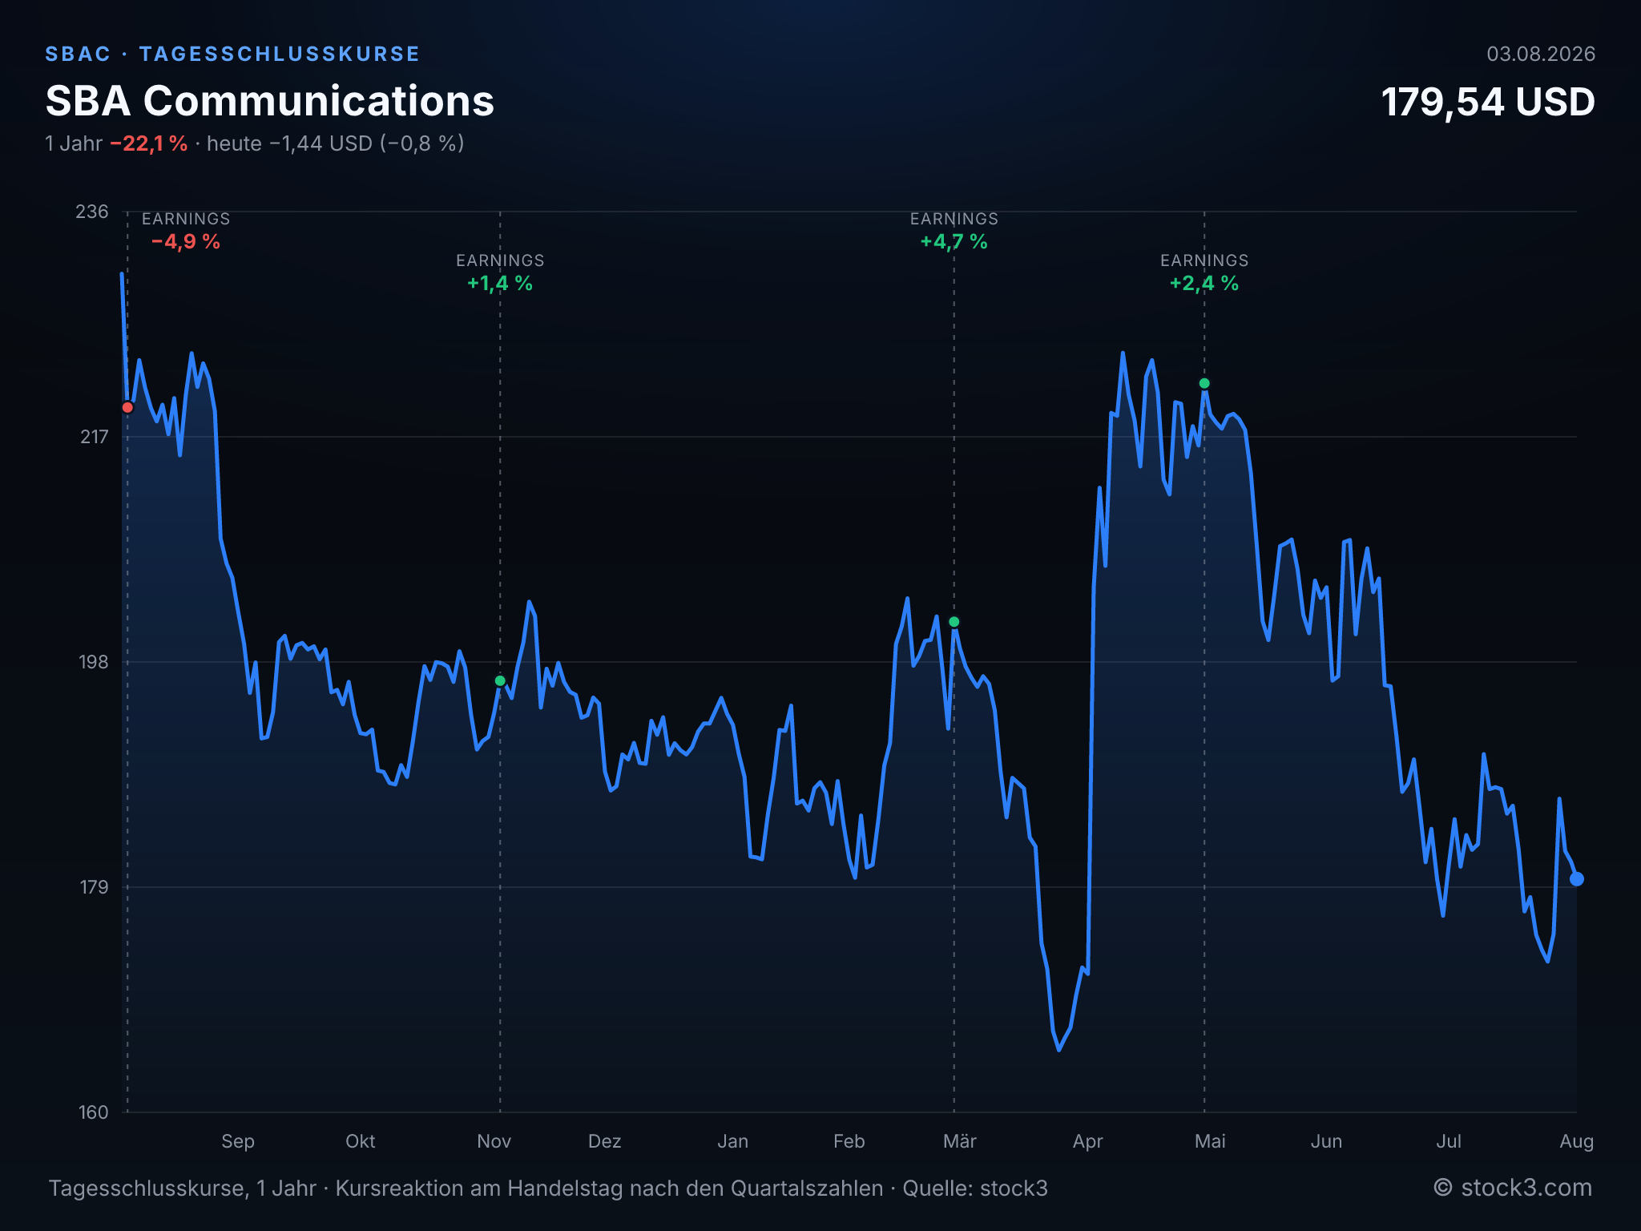This screenshot has width=1641, height=1231.
Task: Click the SBA Communications title
Action: [x=270, y=101]
